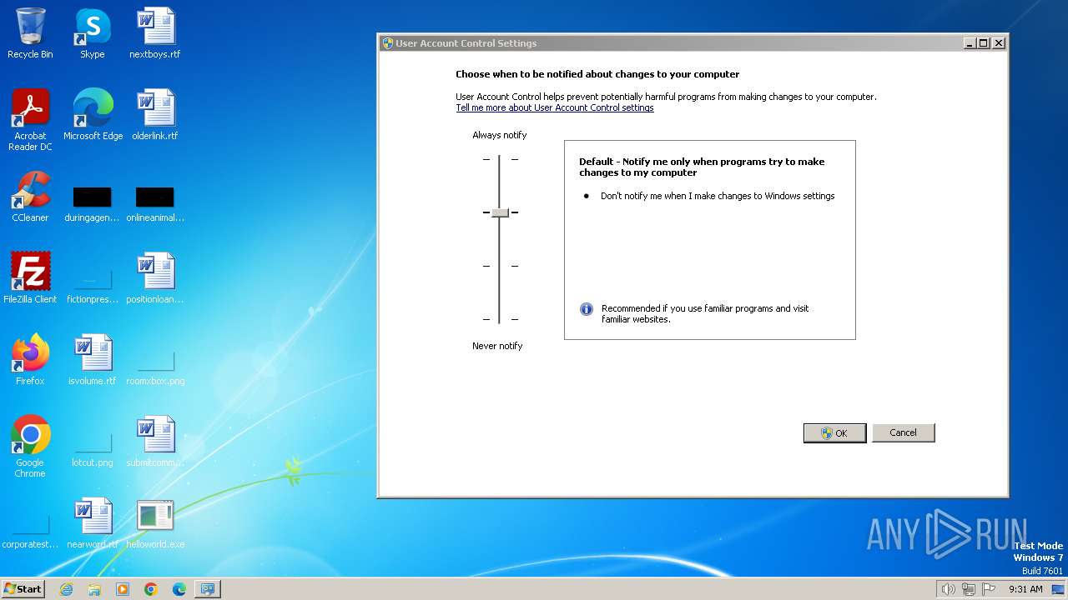Screen dimensions: 1068x600
Task: Click the taskbar clock showing 9:31 AM
Action: [x=1025, y=589]
